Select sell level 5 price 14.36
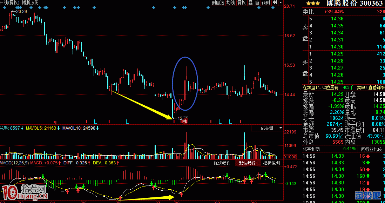This screenshot has width=385, height=203. [337, 19]
